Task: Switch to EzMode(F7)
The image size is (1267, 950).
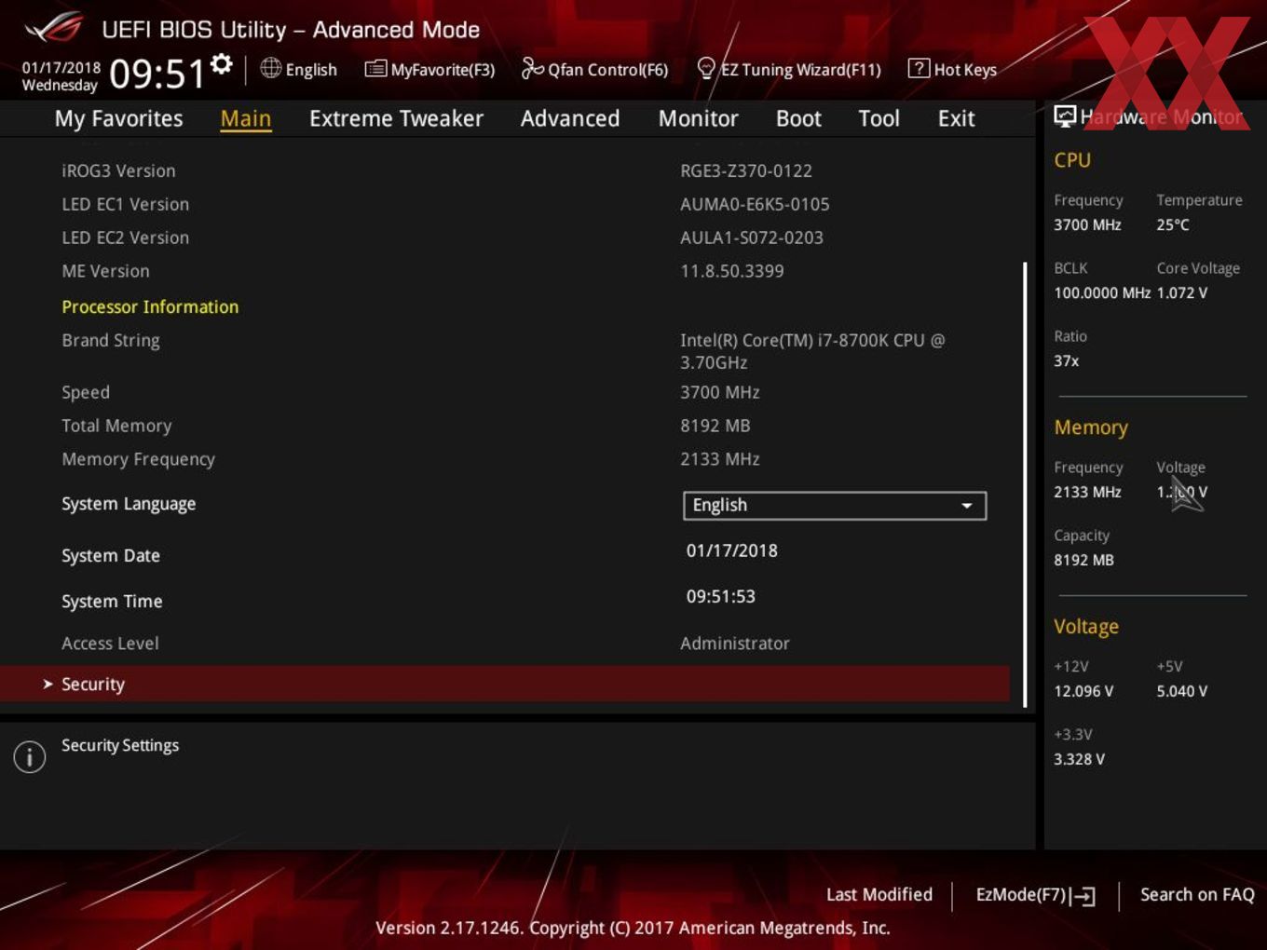Action: pos(1035,895)
